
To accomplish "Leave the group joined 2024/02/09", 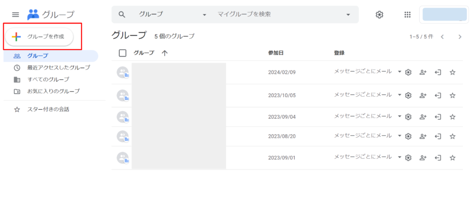I will (x=438, y=72).
